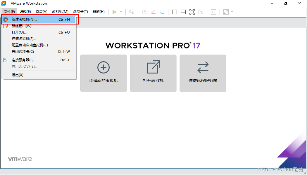Viewport: 307px width, 175px height.
Task: Open the 编辑(E) menu
Action: [25, 12]
